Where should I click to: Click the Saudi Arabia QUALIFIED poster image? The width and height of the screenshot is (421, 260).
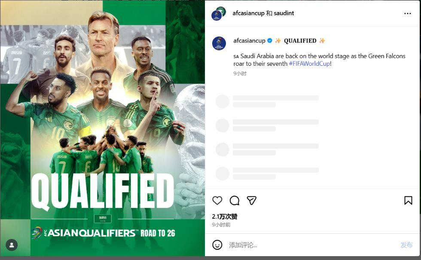[x=103, y=129]
